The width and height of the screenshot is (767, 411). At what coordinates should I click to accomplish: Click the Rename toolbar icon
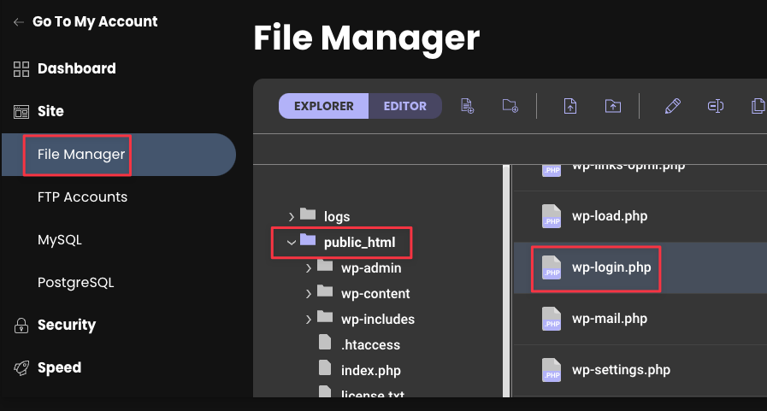pos(716,106)
